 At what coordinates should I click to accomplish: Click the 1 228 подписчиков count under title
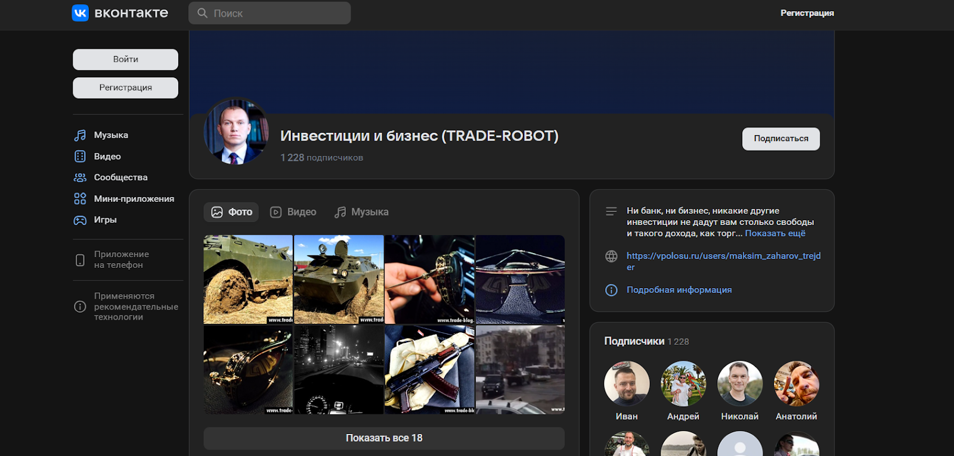point(321,158)
